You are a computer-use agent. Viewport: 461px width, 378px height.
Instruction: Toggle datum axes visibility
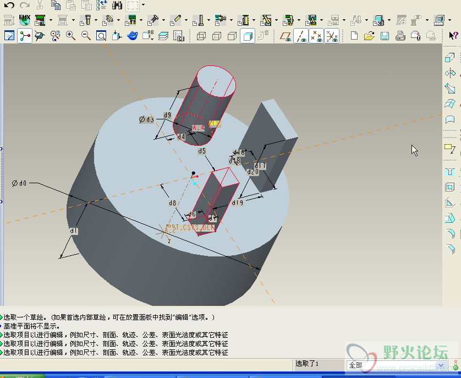301,36
